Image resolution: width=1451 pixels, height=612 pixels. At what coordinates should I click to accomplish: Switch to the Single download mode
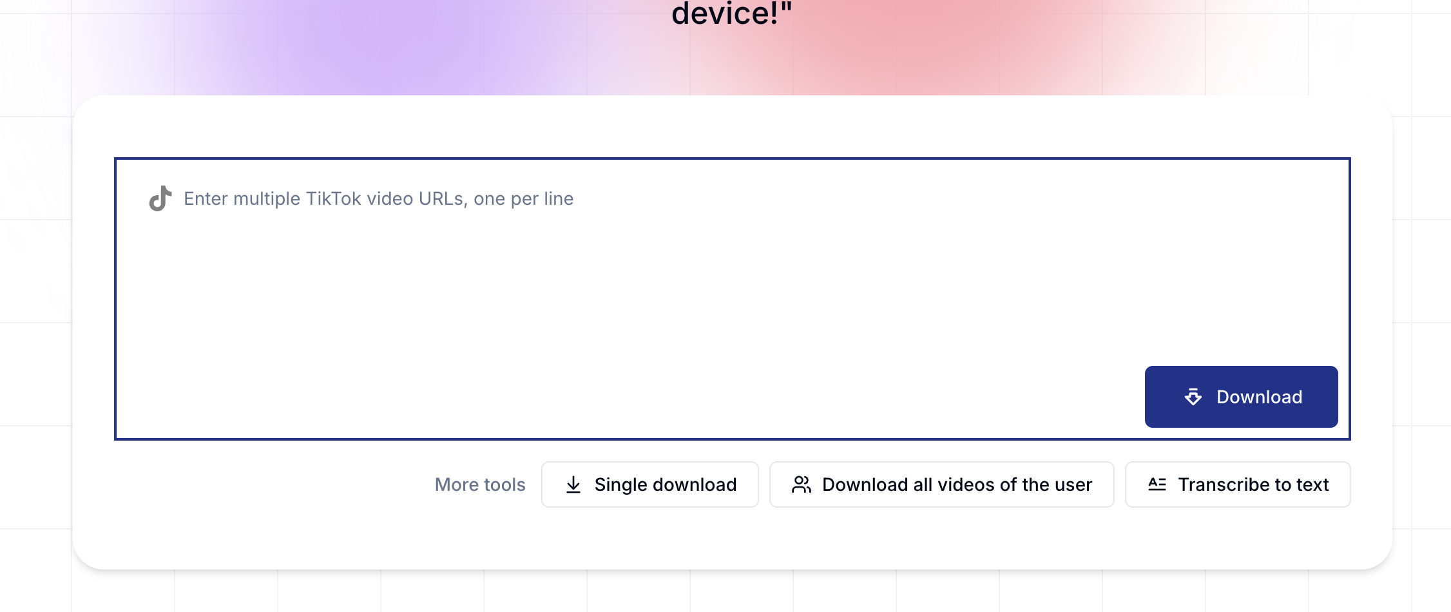click(x=649, y=484)
